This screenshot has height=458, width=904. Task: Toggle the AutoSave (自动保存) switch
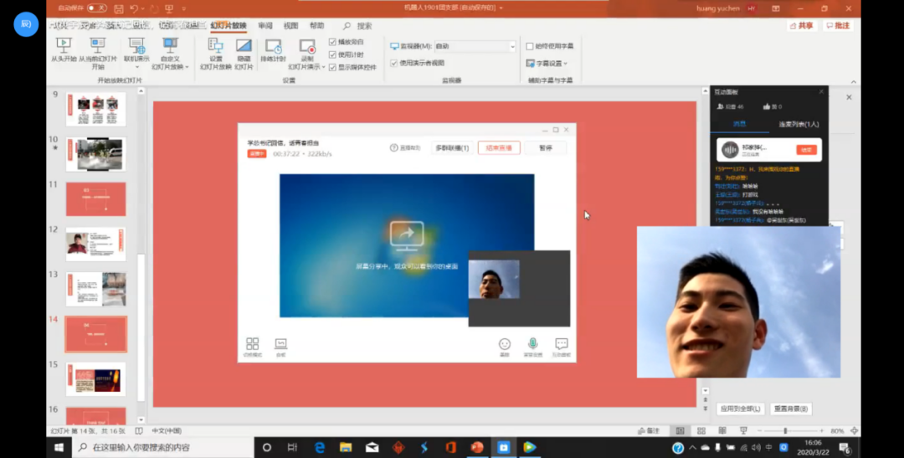click(x=96, y=8)
